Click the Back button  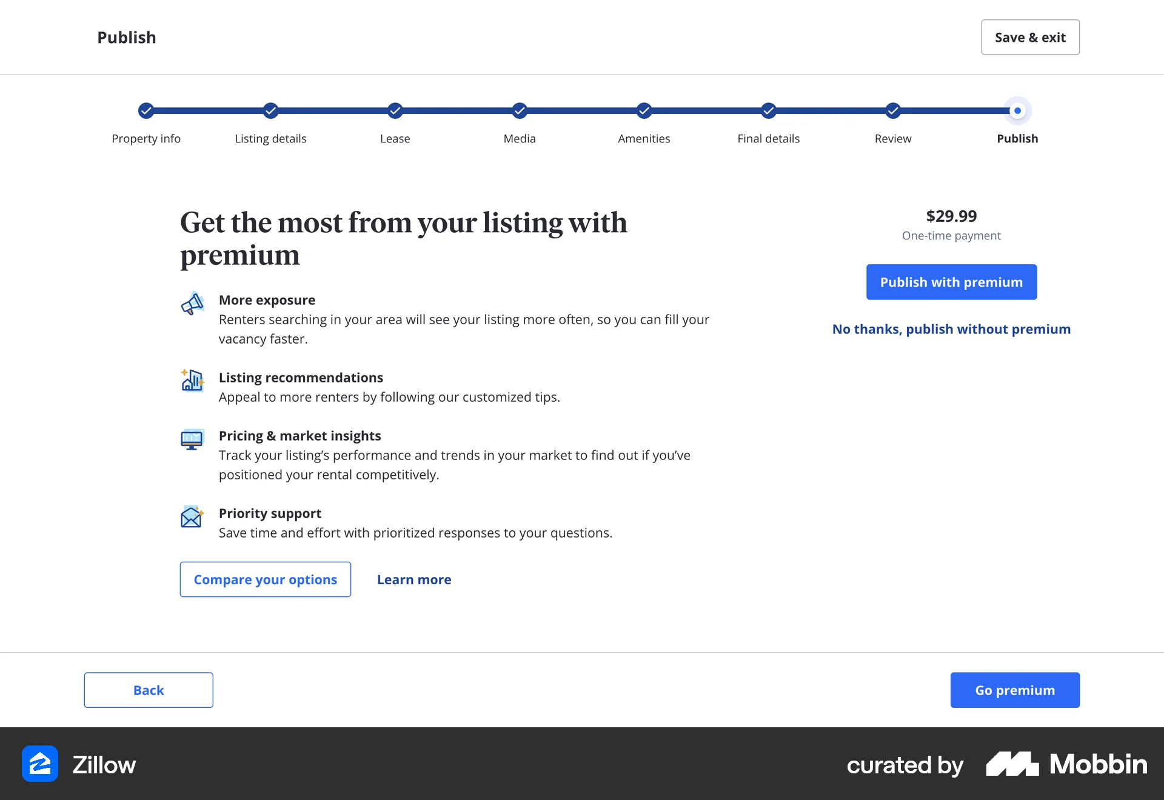(148, 690)
